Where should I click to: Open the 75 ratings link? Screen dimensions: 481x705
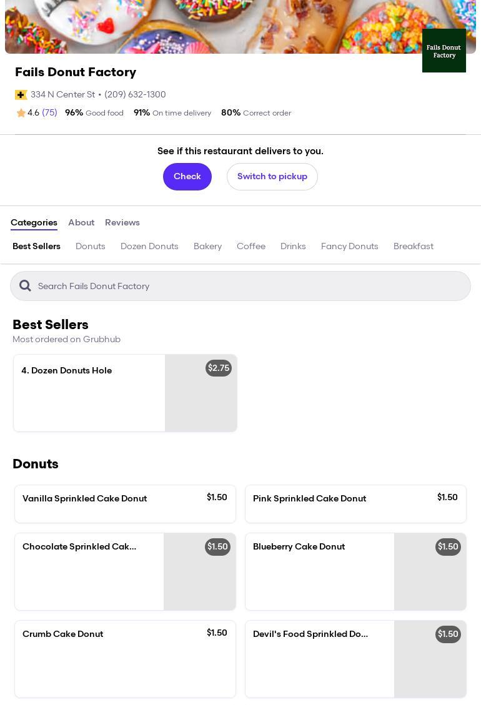coord(49,113)
